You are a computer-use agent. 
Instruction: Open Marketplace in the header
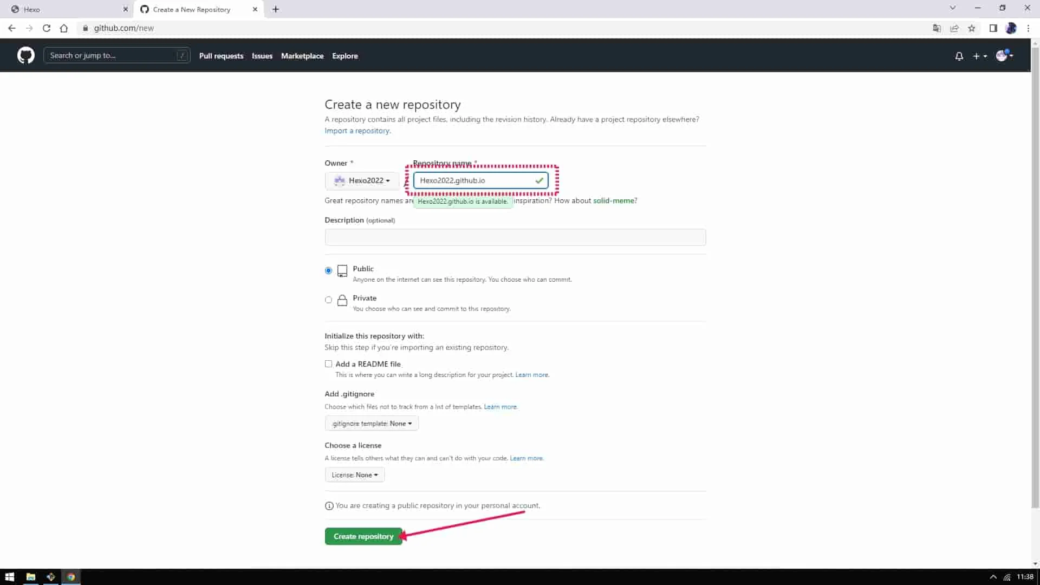click(302, 56)
